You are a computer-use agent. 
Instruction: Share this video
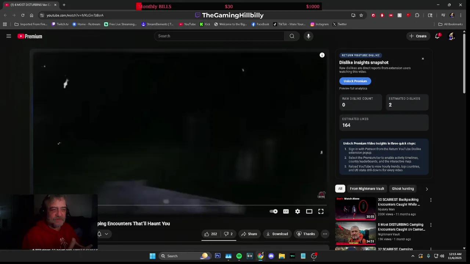(x=249, y=234)
